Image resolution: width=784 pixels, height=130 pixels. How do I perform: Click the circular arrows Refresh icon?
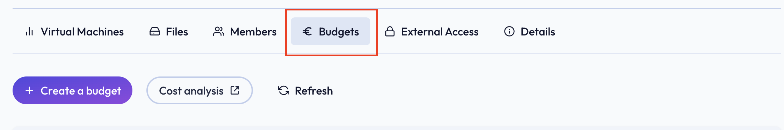[284, 90]
